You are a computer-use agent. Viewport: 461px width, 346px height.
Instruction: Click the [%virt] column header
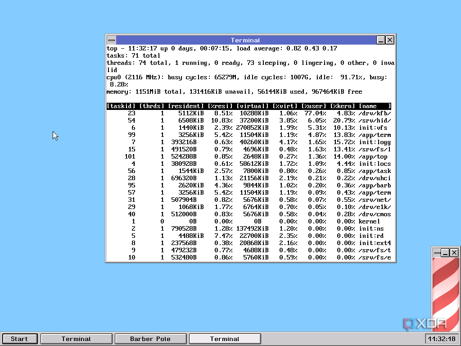click(x=285, y=106)
